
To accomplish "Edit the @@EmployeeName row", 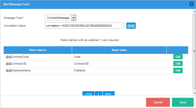I will coord(178,70).
